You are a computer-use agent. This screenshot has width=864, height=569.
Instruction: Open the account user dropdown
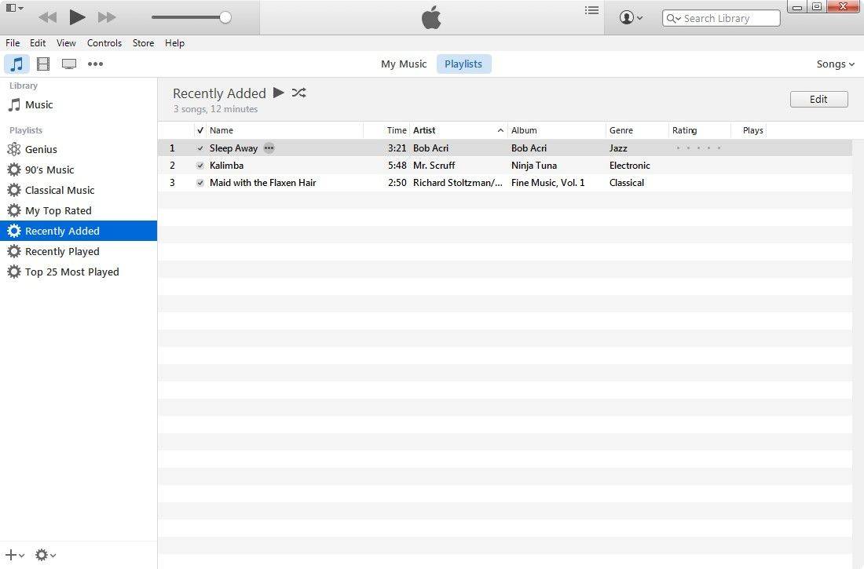point(631,17)
